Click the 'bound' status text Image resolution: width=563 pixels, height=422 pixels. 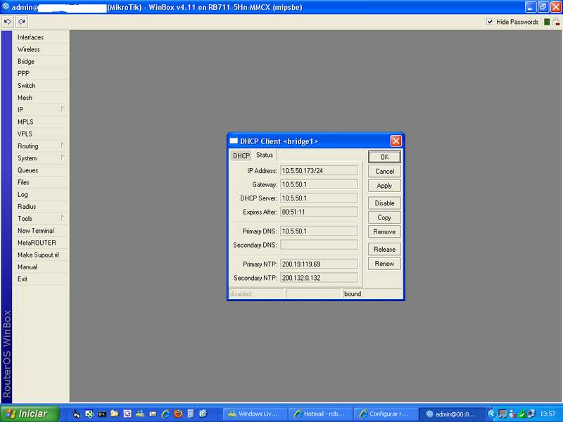353,294
